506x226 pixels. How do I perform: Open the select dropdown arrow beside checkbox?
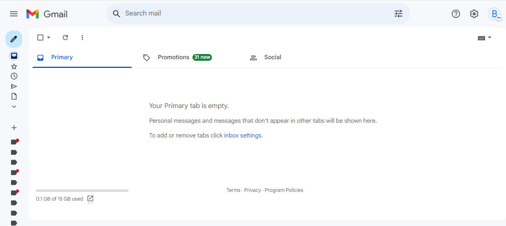[49, 37]
